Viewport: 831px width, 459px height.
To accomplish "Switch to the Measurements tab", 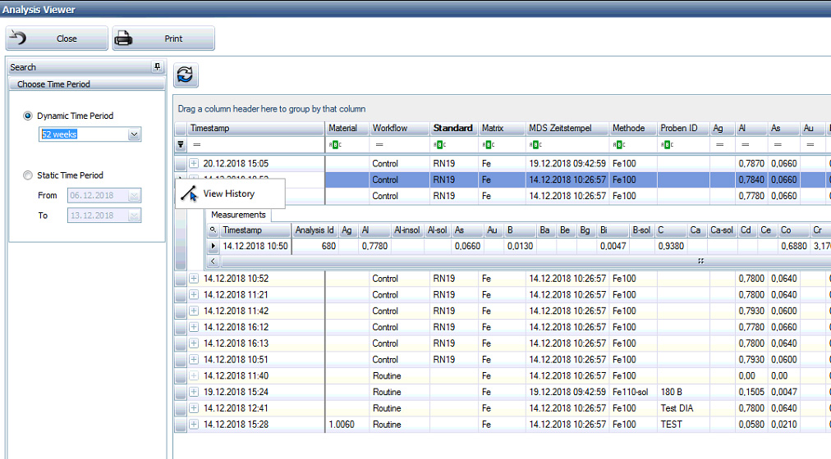I will pos(238,215).
